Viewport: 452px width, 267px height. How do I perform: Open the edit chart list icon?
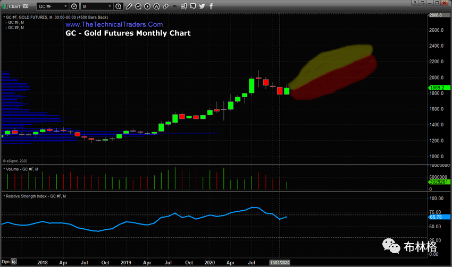(183, 6)
